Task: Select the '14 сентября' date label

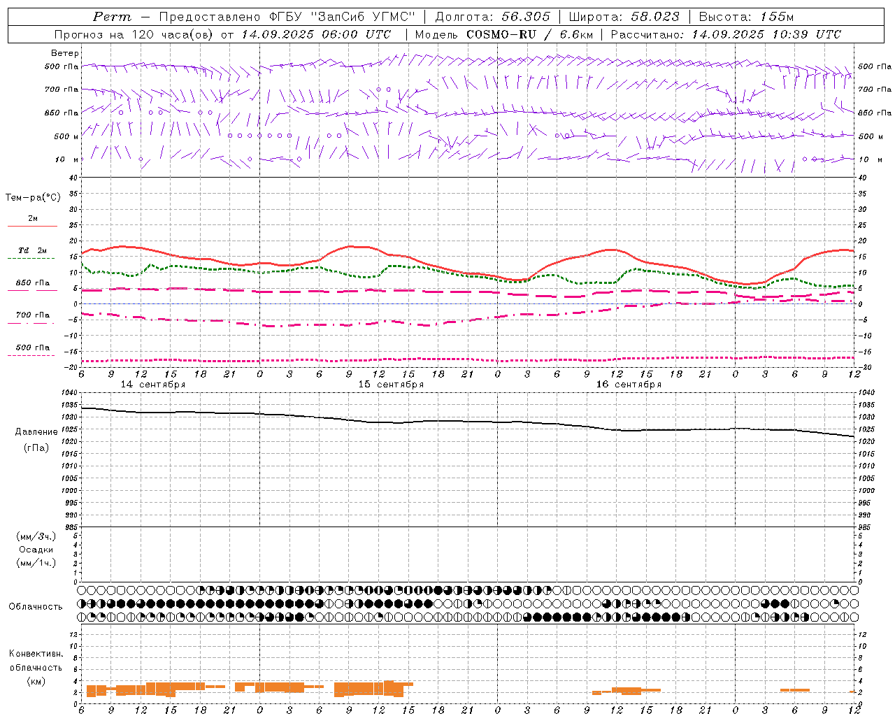Action: click(x=153, y=385)
